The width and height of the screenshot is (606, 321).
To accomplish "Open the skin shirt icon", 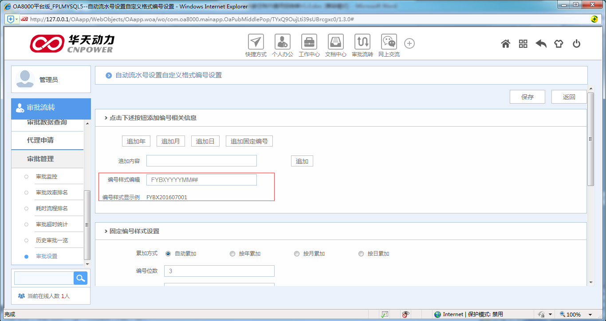I will pyautogui.click(x=559, y=43).
